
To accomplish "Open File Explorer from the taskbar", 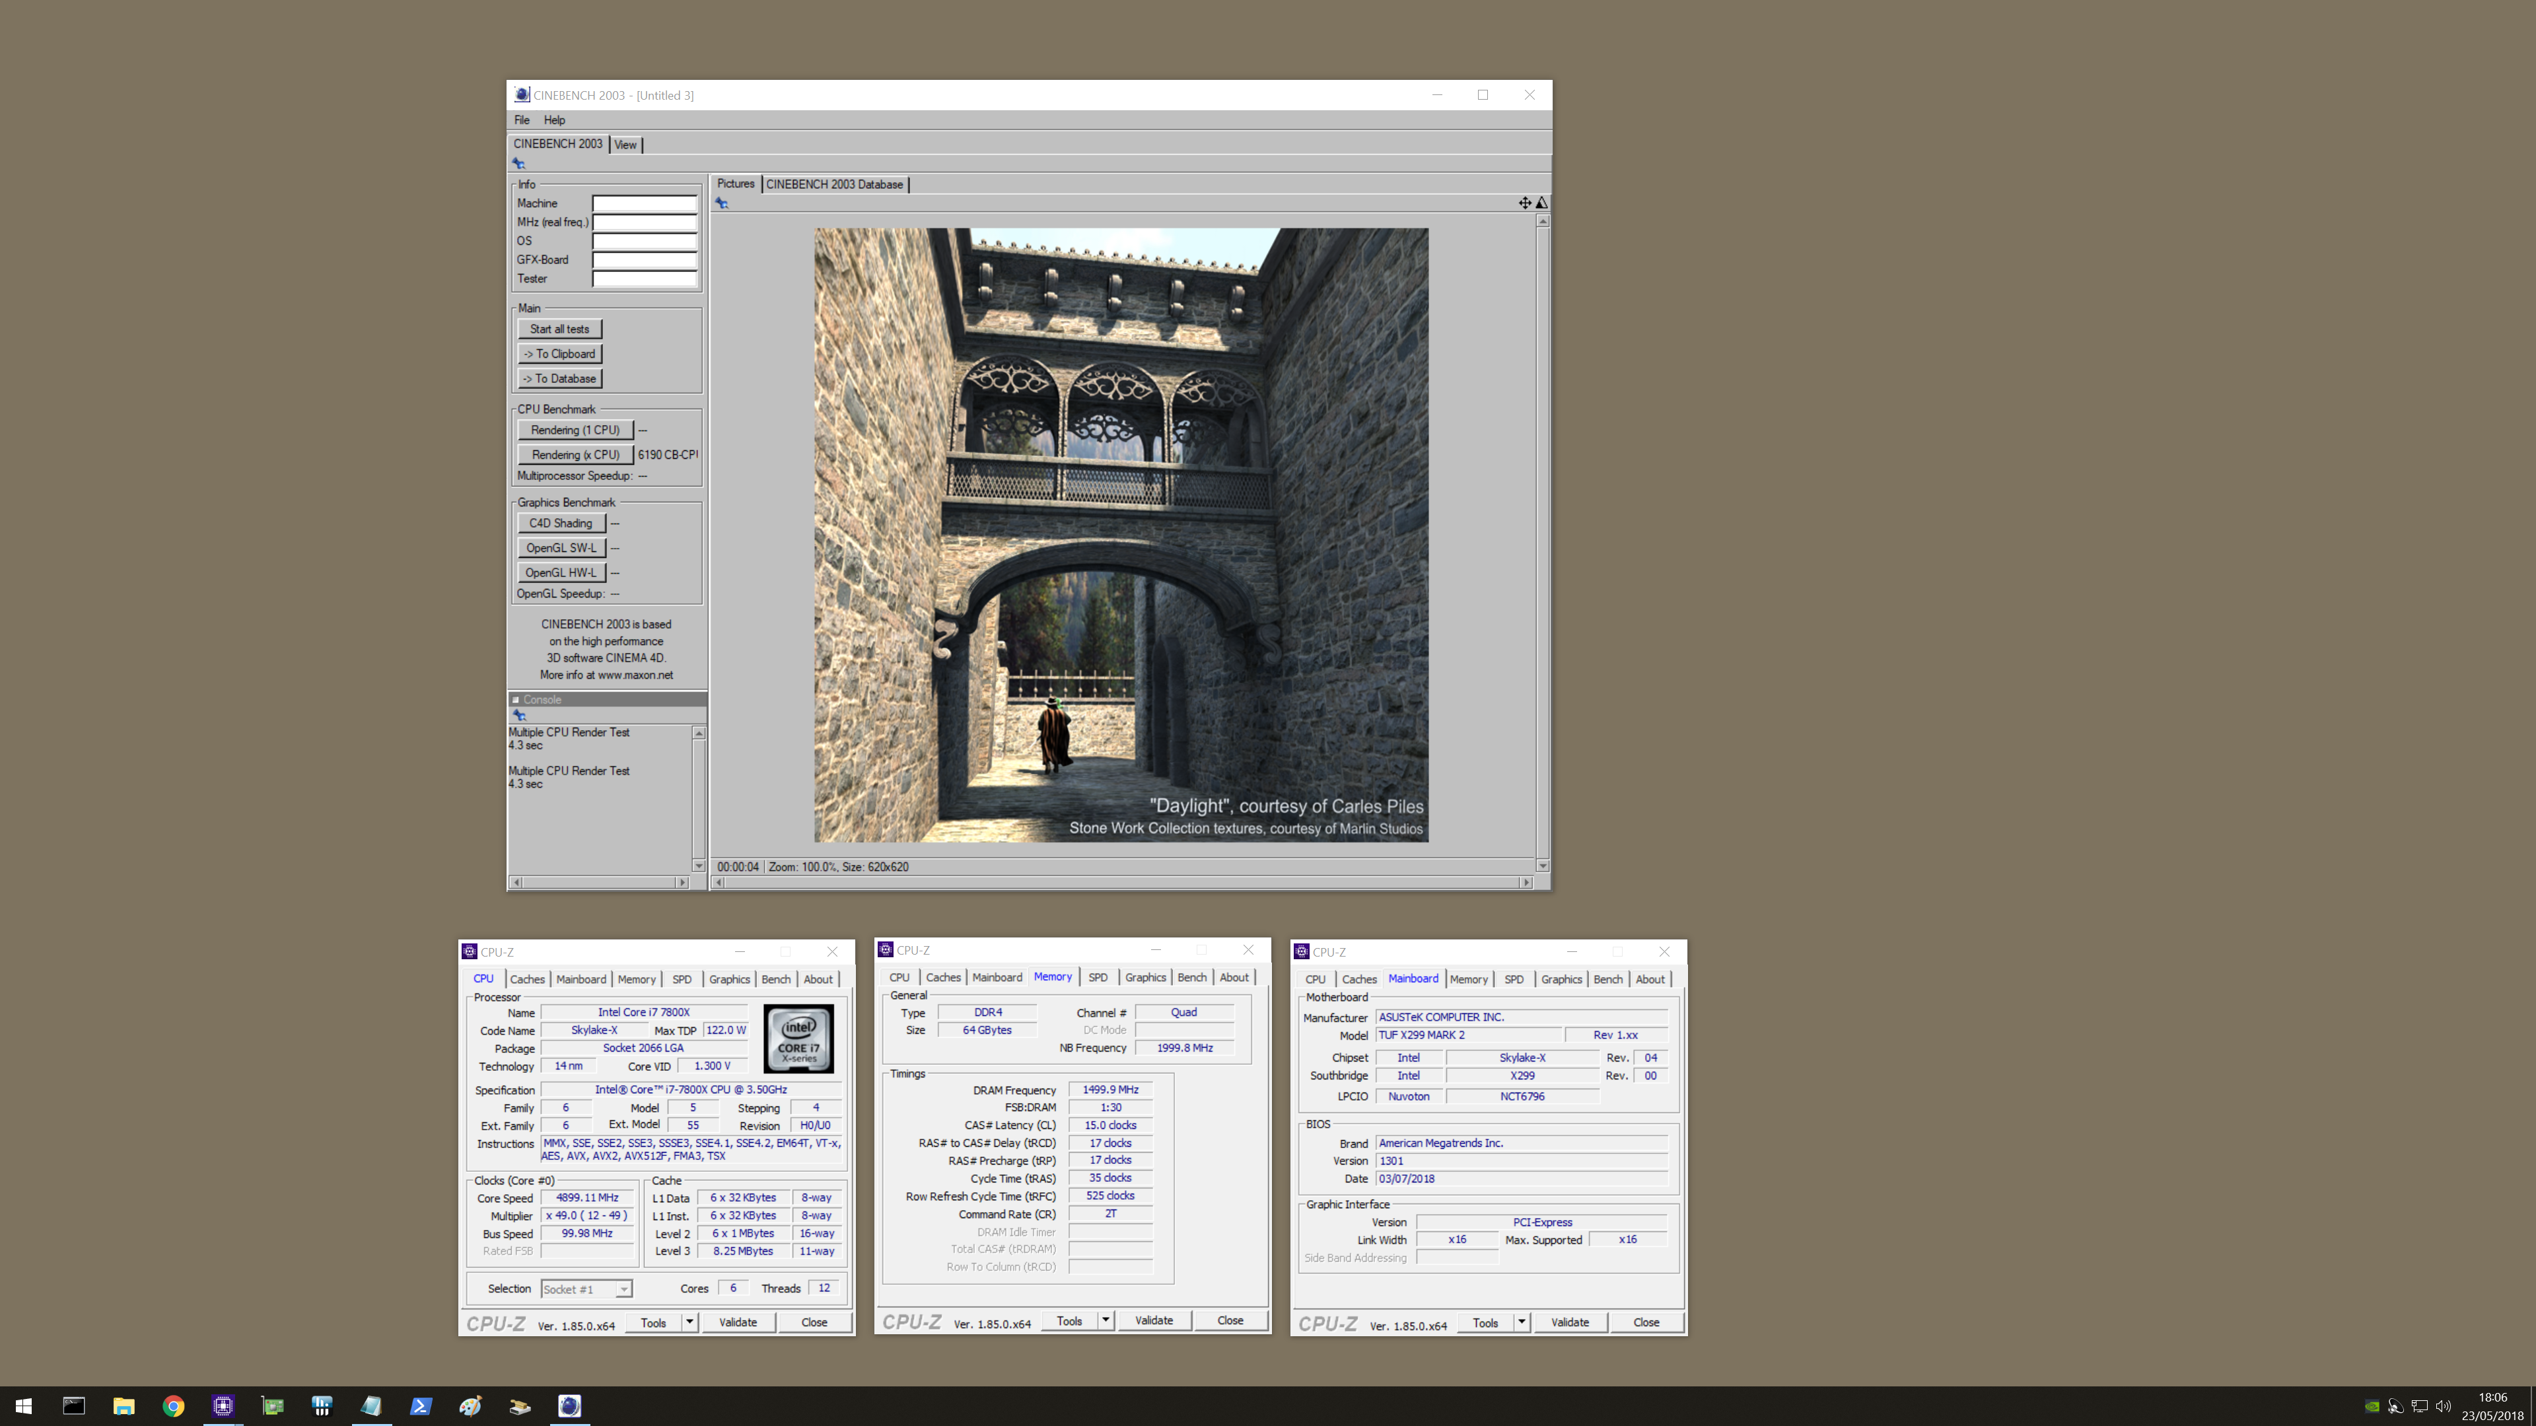I will click(x=123, y=1406).
